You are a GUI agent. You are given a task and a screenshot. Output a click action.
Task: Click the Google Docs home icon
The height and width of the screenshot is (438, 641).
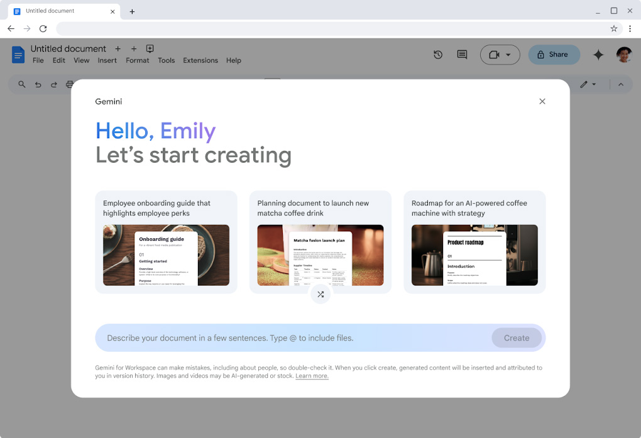coord(18,55)
